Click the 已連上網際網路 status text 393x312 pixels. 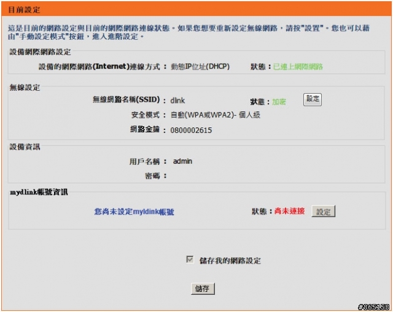[x=298, y=67]
